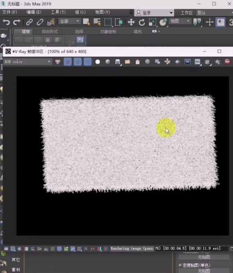Screen dimensions: 233x273
Task: Open the reference coordinate system dropdown 视图
Action: (180, 21)
